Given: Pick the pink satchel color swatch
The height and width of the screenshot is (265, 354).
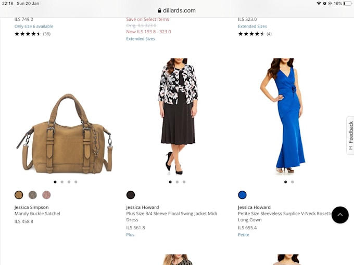Looking at the screenshot, I should tap(46, 195).
